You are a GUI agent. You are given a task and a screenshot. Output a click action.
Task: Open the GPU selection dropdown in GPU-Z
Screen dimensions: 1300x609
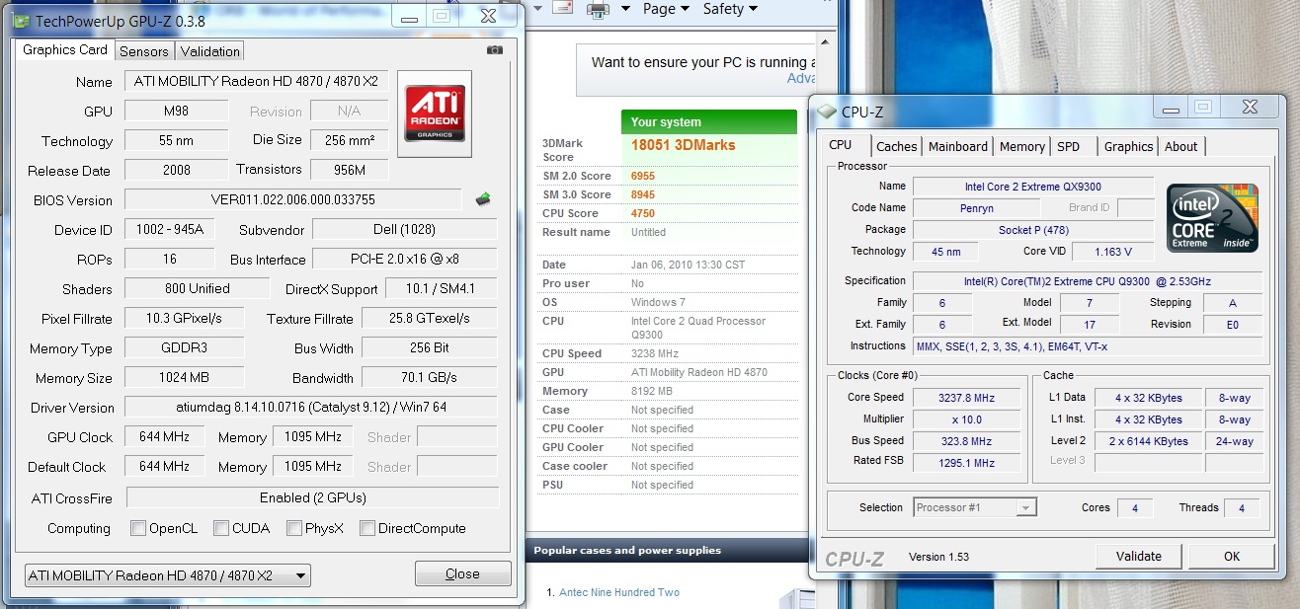click(167, 575)
